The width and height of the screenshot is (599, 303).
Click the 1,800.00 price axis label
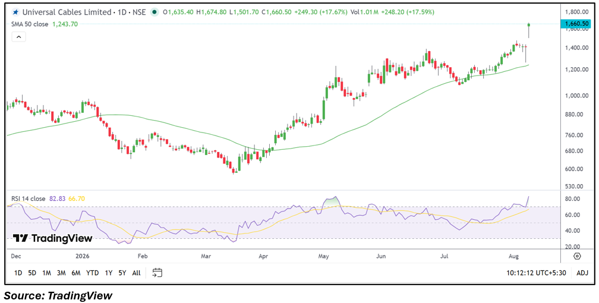tap(577, 12)
